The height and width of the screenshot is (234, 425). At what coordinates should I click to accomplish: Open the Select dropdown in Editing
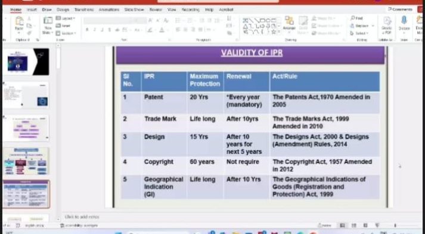359,33
